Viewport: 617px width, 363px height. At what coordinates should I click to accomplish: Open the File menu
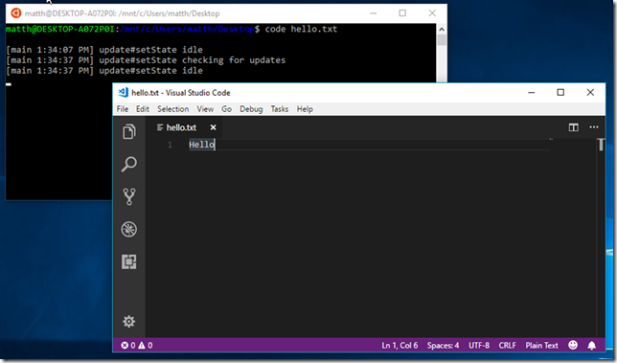click(x=123, y=109)
